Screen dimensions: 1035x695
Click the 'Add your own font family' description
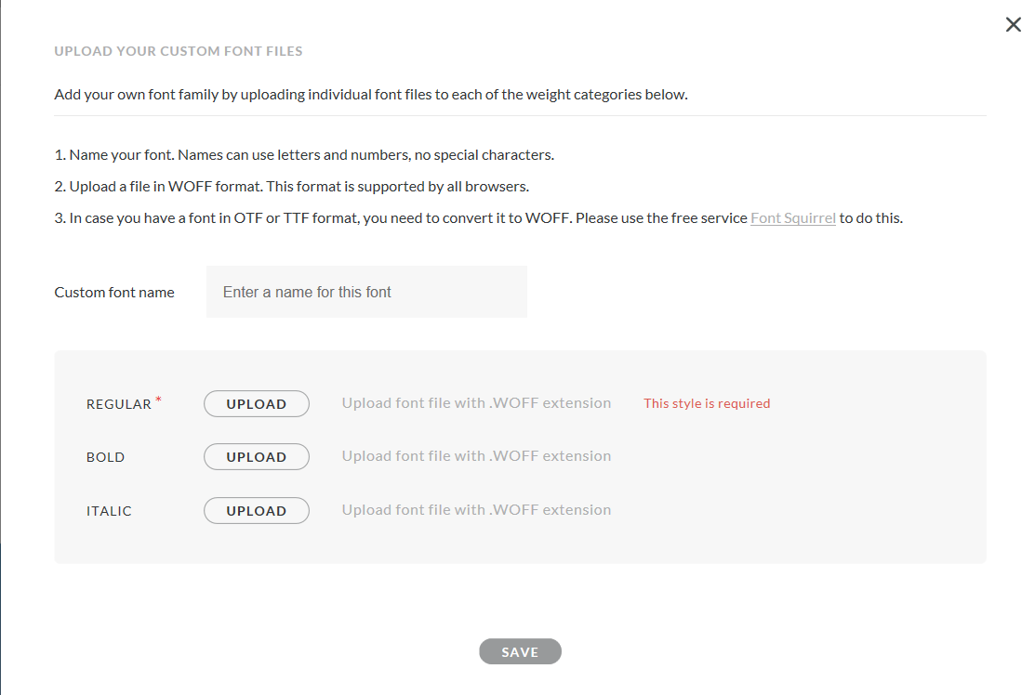[x=370, y=95]
